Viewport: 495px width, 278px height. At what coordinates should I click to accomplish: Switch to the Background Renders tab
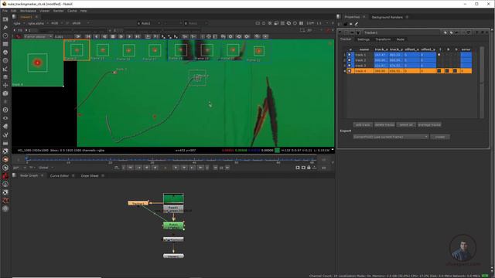(x=387, y=17)
